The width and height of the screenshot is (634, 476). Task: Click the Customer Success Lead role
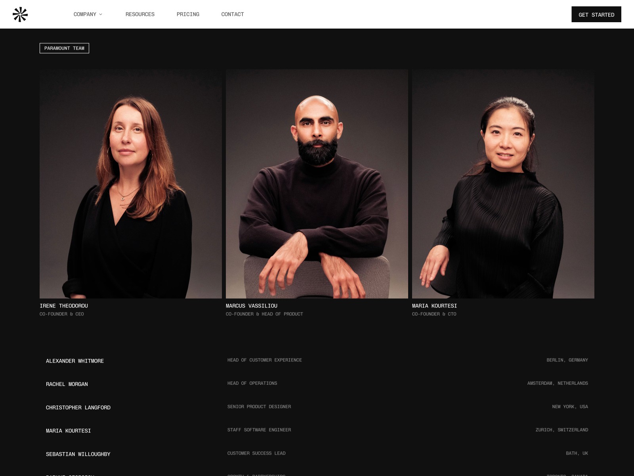click(x=256, y=453)
